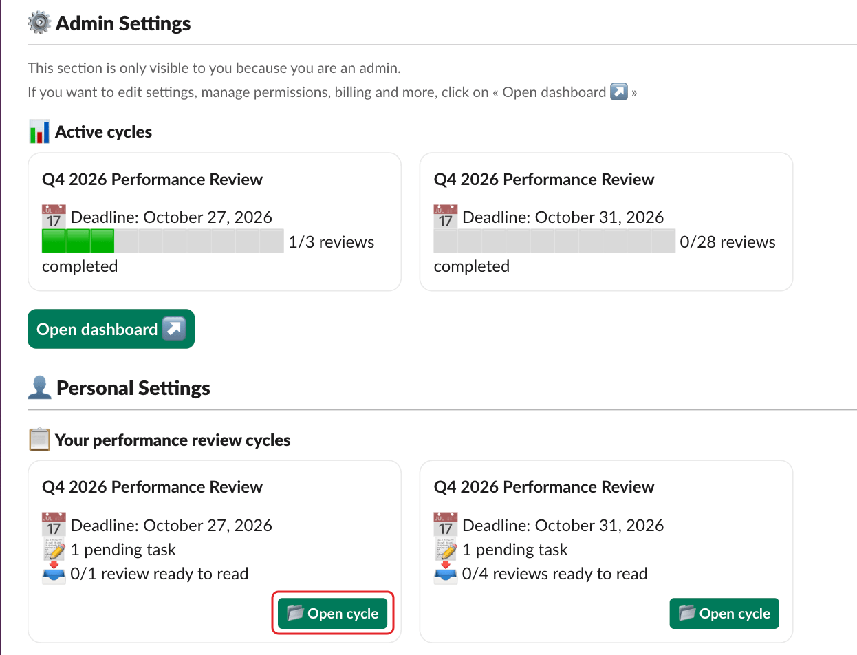
Task: Click personal card title with October 31 deadline
Action: point(544,487)
